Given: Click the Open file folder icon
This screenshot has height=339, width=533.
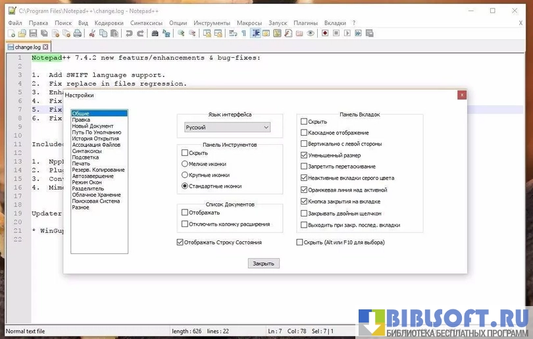Looking at the screenshot, I should 22,33.
